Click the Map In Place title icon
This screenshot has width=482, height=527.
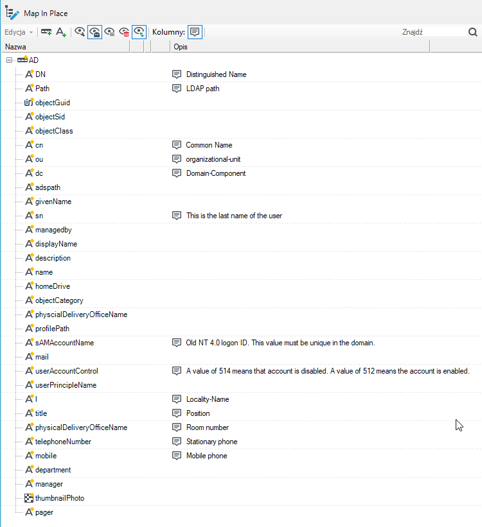(x=12, y=13)
